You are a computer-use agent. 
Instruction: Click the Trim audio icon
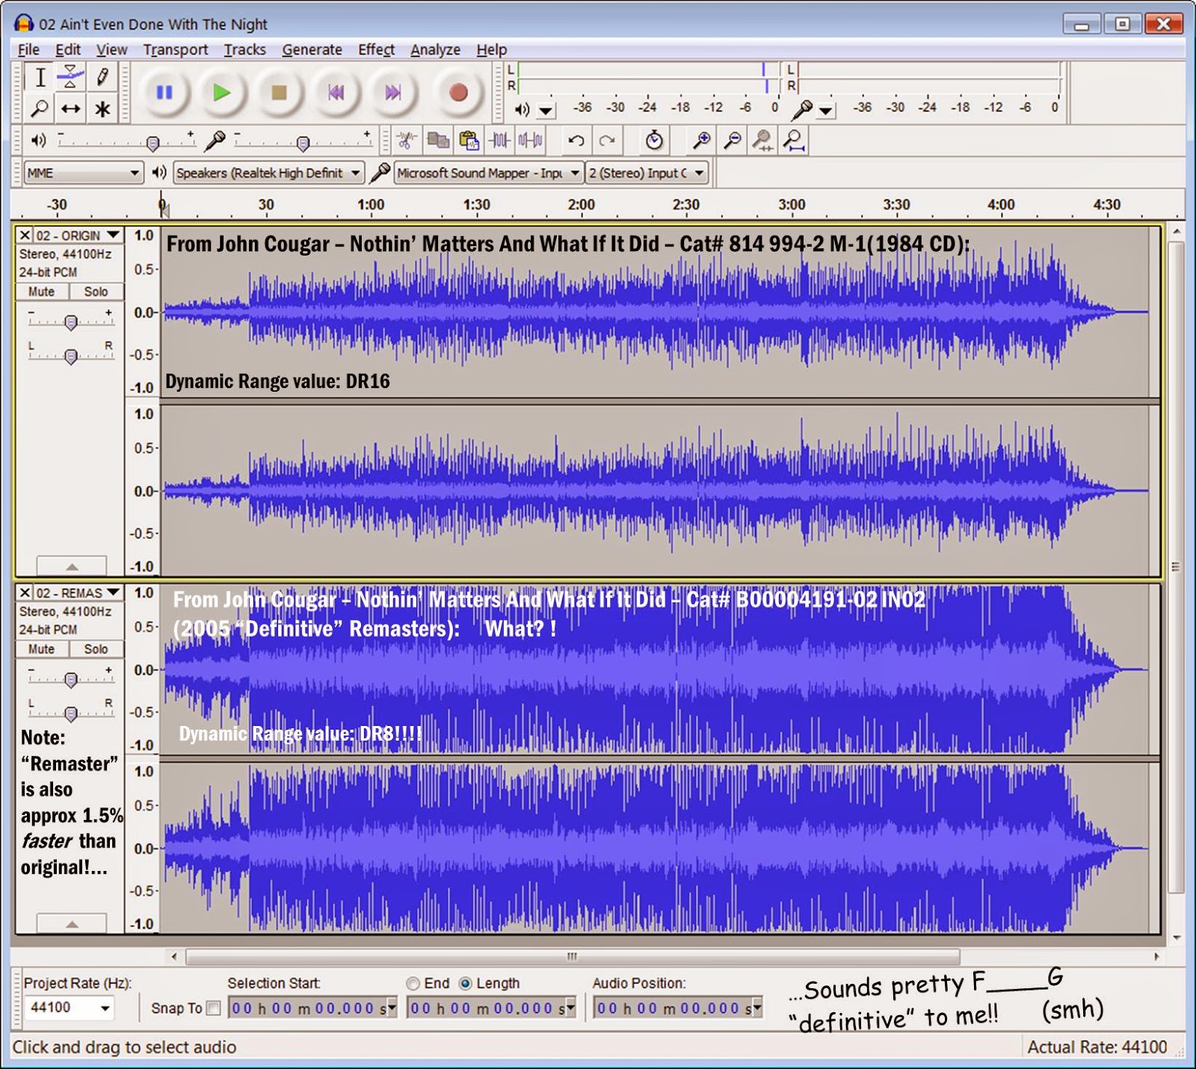(x=499, y=140)
